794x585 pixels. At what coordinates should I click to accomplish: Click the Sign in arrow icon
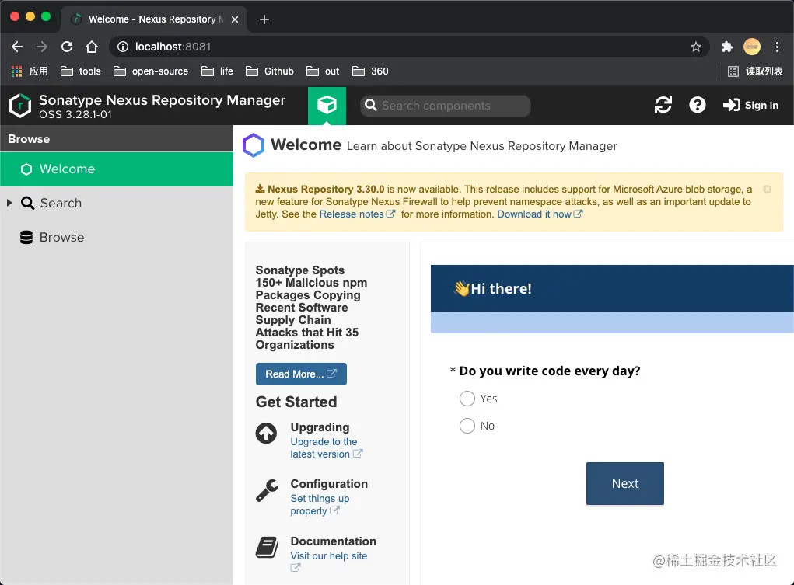click(x=731, y=105)
